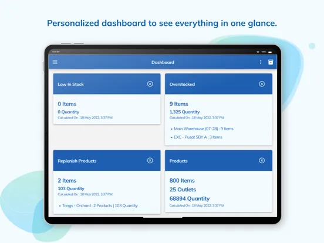Select the '1,325 Quantity' value
324x243 pixels.
pos(184,112)
